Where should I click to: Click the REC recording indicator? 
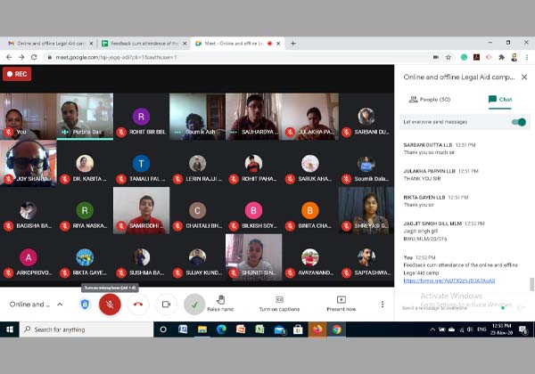pos(17,74)
